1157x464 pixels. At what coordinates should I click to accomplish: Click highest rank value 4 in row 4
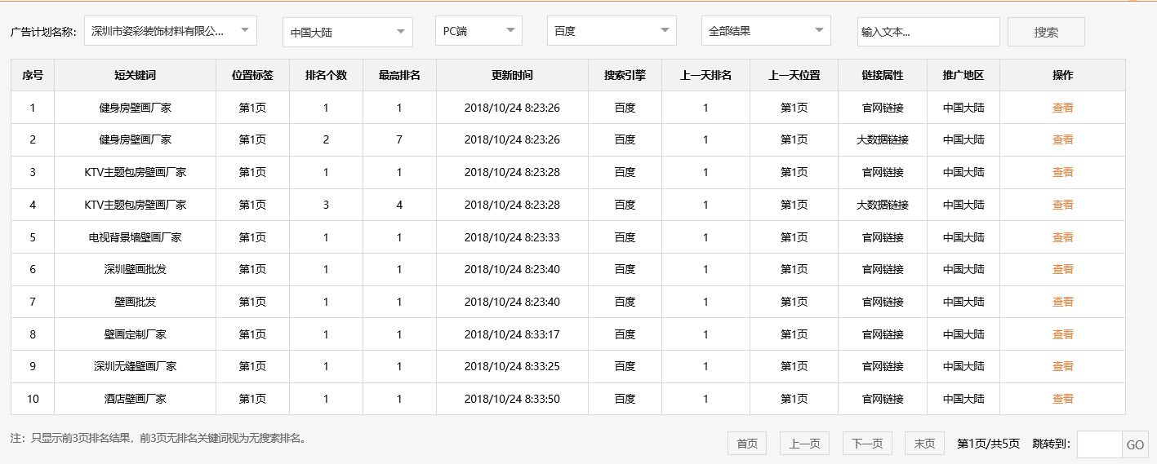(399, 205)
